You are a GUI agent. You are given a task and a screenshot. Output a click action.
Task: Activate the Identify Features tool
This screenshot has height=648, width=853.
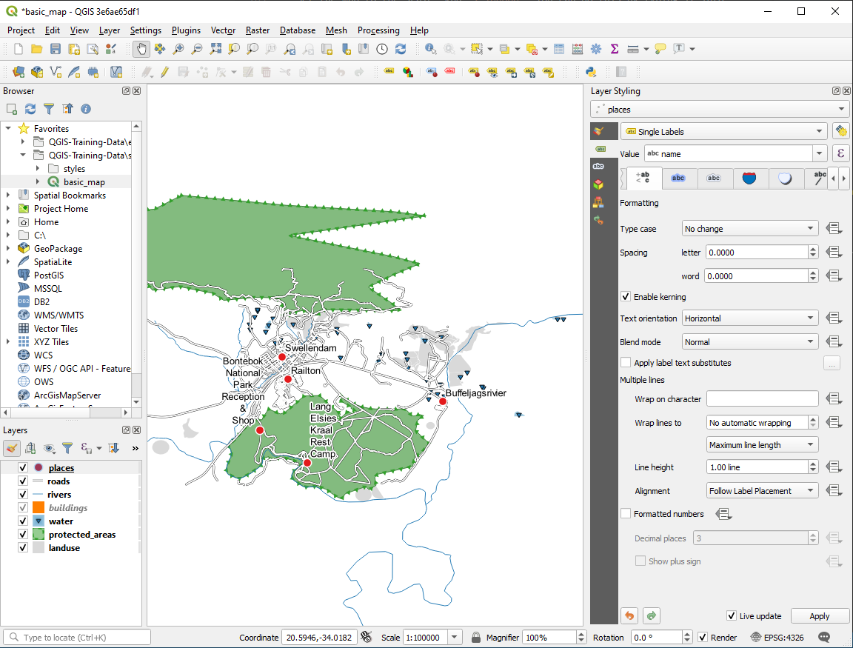[429, 49]
